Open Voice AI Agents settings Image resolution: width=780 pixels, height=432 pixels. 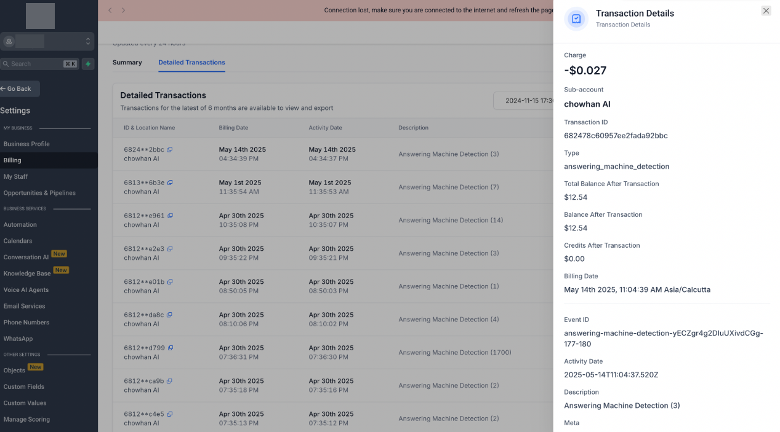tap(26, 290)
